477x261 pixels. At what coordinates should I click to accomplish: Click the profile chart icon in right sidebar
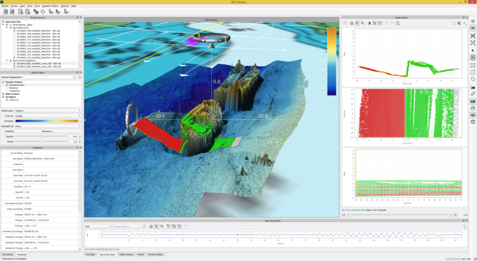click(473, 87)
